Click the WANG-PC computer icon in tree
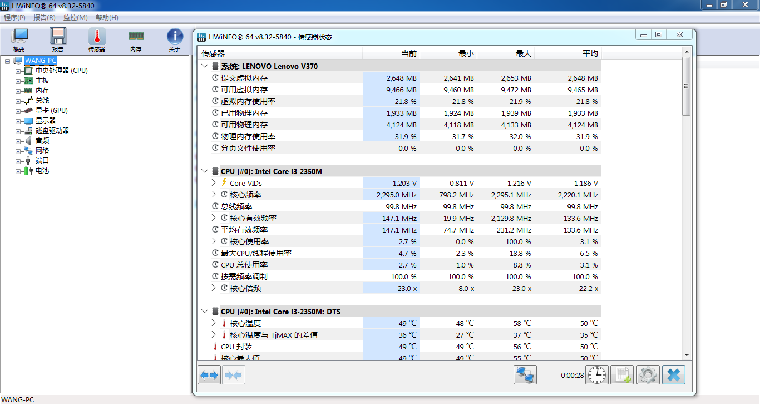The image size is (760, 405). (x=18, y=61)
